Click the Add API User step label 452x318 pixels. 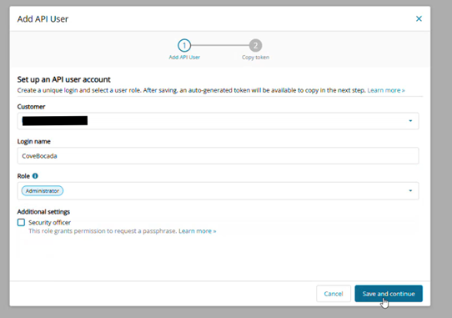184,57
